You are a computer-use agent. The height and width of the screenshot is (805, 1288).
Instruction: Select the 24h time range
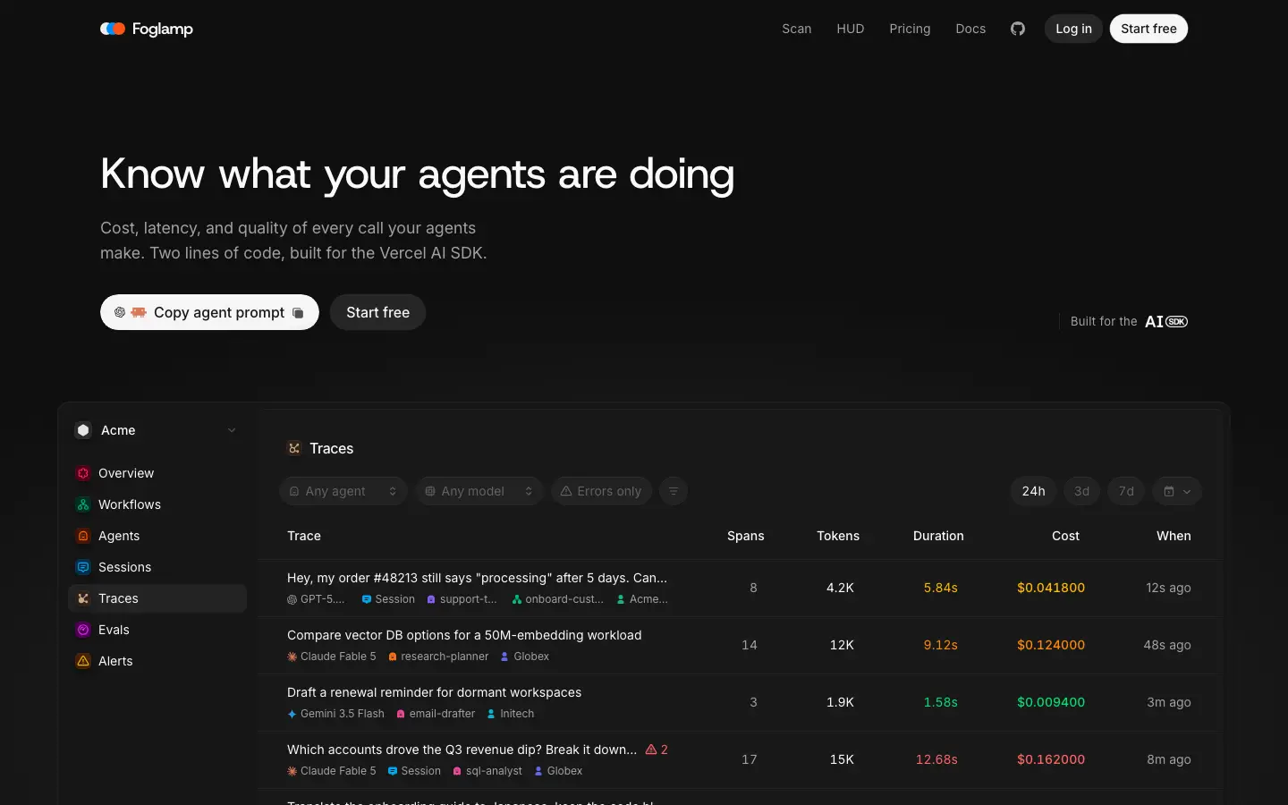pyautogui.click(x=1033, y=491)
